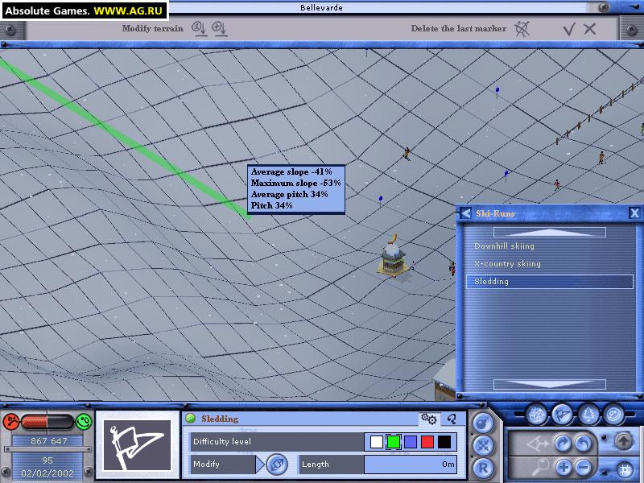
Task: Rotate view clockwise arrow button
Action: pyautogui.click(x=563, y=444)
